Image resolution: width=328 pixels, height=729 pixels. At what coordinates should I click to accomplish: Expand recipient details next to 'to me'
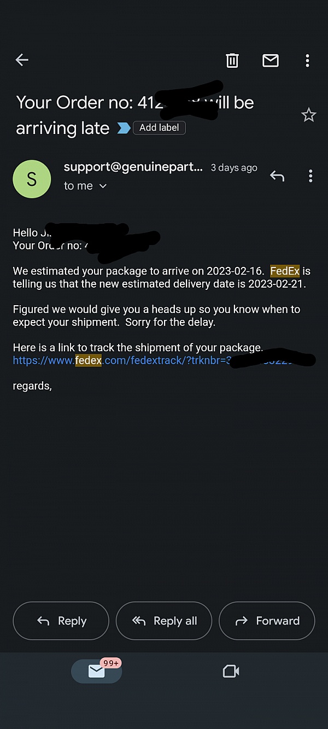click(103, 186)
